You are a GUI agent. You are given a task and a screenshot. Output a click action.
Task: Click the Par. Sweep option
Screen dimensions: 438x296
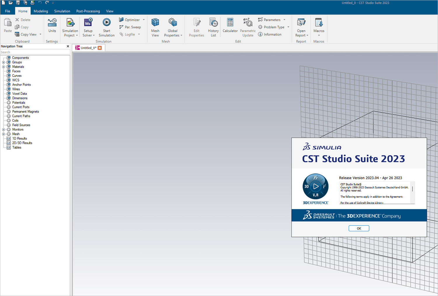coord(131,27)
